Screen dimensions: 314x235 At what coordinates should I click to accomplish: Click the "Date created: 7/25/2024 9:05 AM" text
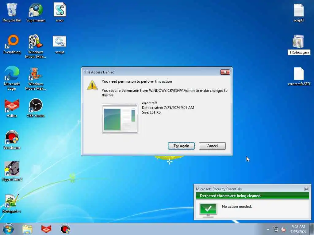point(168,108)
